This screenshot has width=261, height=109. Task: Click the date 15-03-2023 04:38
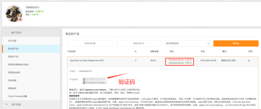click(x=208, y=61)
